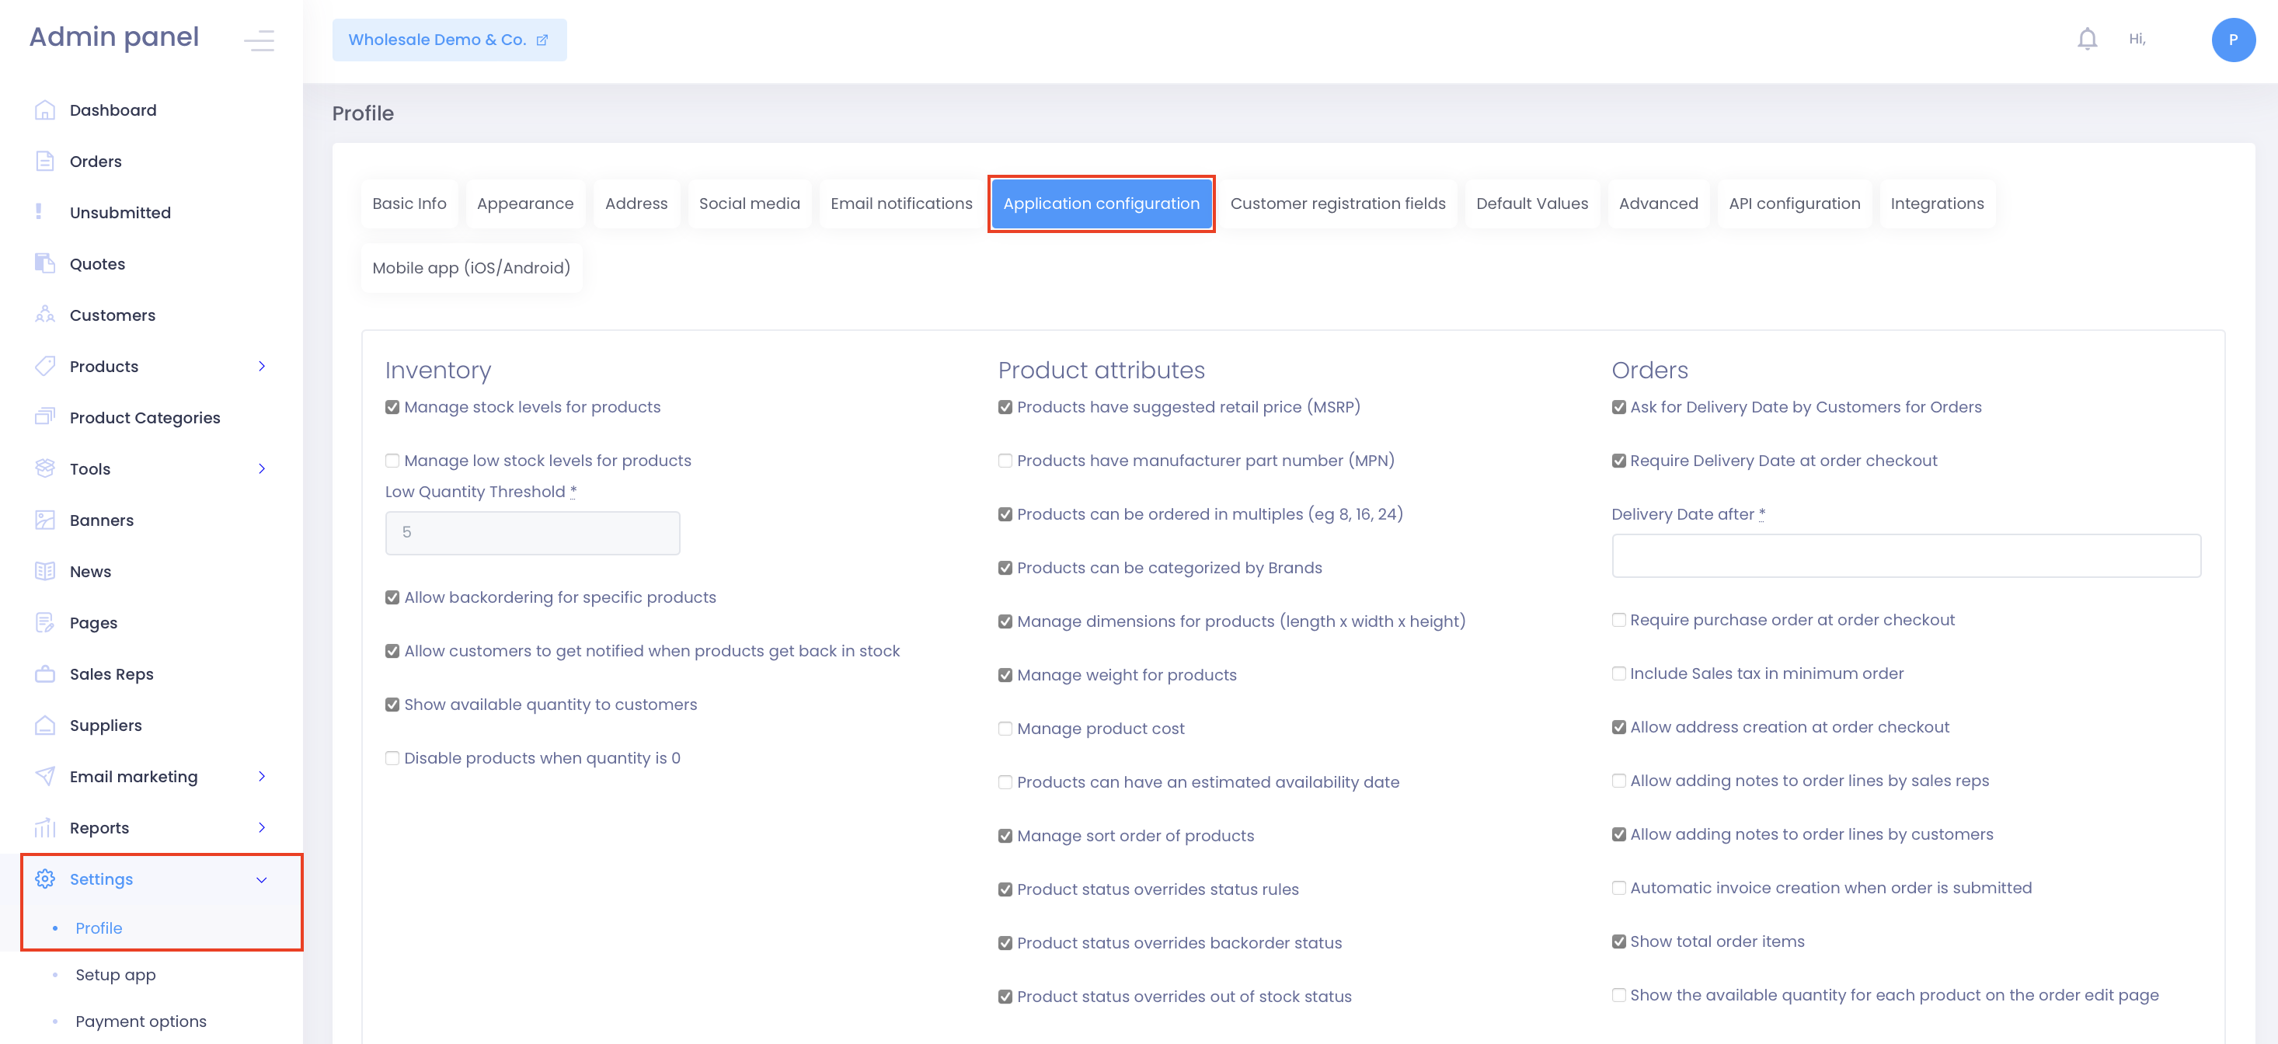The image size is (2278, 1044).
Task: Click the Customers people icon
Action: pyautogui.click(x=44, y=315)
